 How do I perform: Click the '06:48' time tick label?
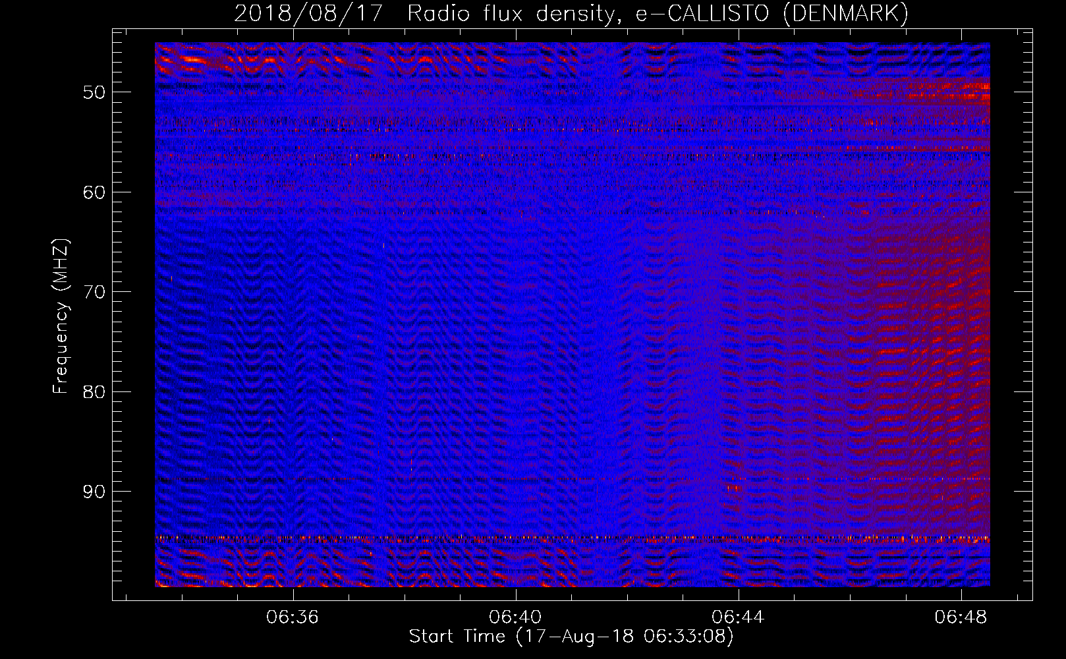click(x=961, y=617)
